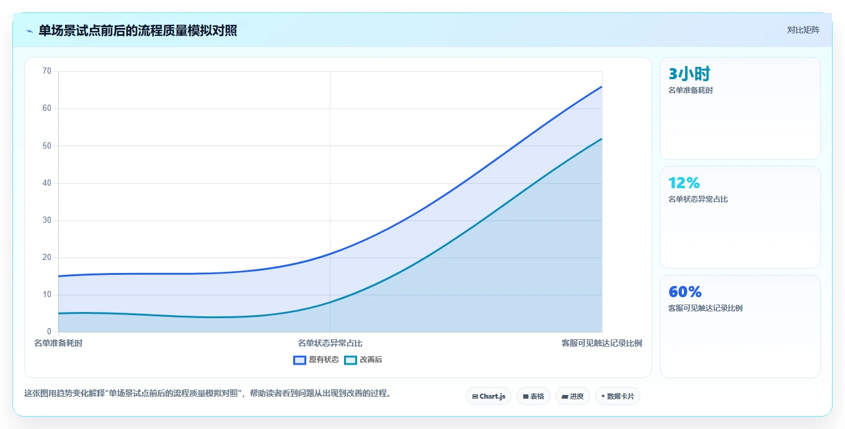This screenshot has height=429, width=845.
Task: Select the Chart.js tag chip
Action: (x=489, y=396)
